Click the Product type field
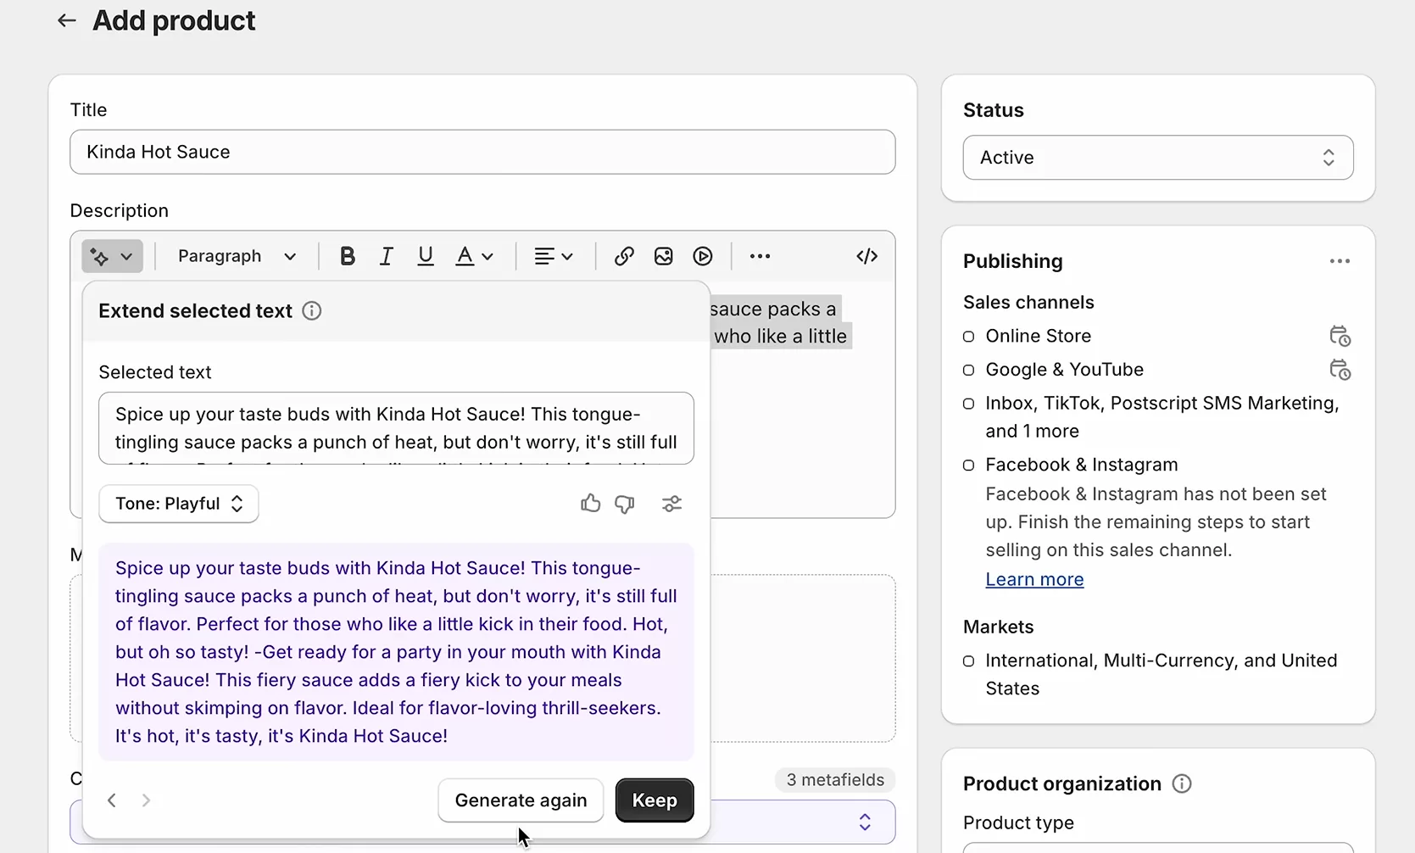This screenshot has height=853, width=1415. tap(1158, 847)
